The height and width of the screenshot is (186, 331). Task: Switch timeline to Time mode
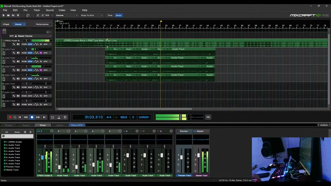(x=110, y=16)
